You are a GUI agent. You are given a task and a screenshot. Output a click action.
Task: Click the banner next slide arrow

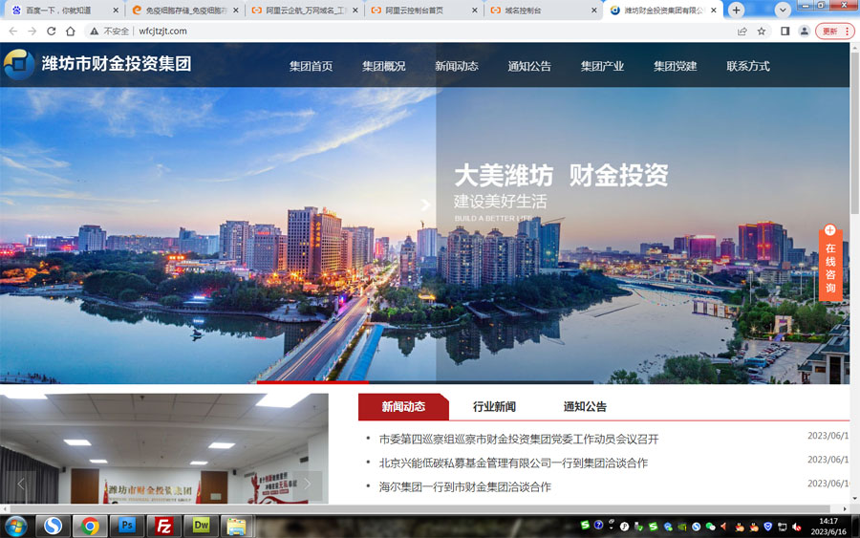click(426, 204)
